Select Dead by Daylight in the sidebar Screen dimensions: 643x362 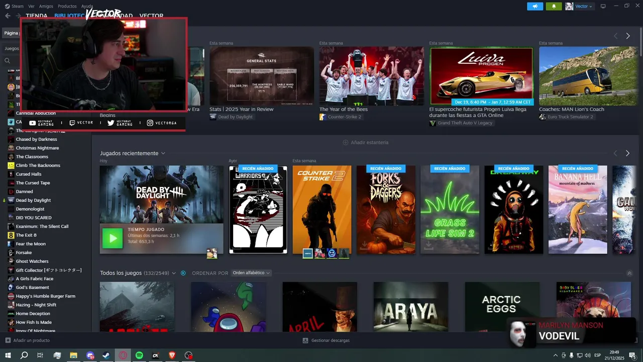[x=33, y=201]
